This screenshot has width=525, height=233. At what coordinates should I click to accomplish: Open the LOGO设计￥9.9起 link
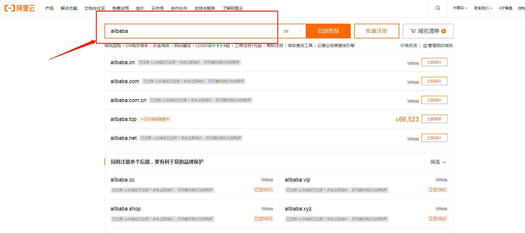pos(213,46)
